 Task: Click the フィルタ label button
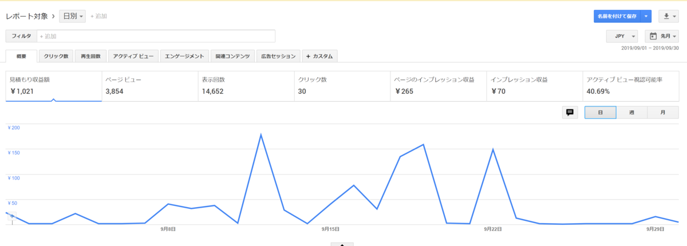21,36
